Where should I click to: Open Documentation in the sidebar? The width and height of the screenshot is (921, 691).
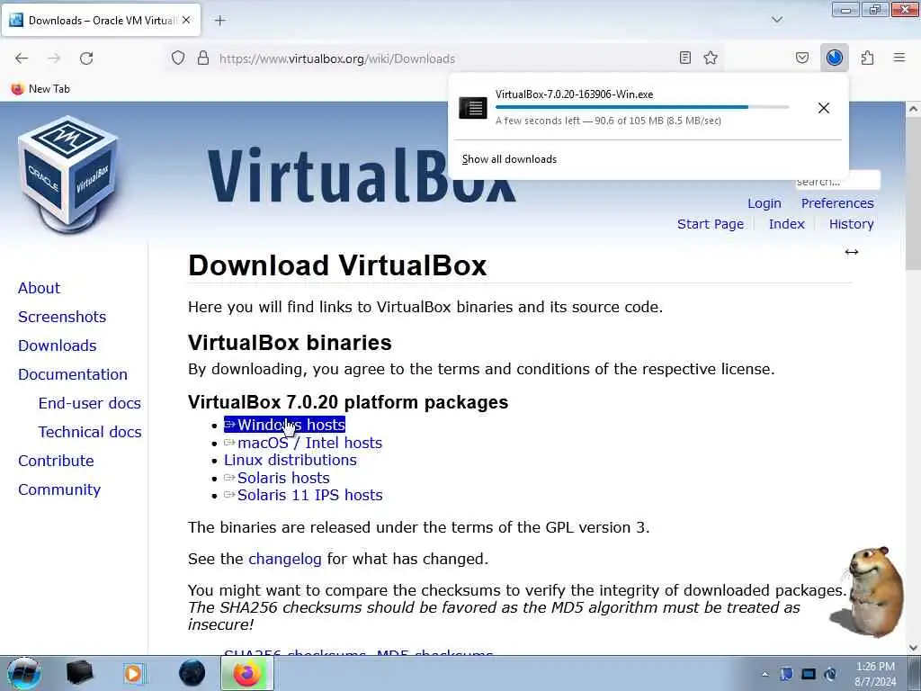(x=72, y=374)
